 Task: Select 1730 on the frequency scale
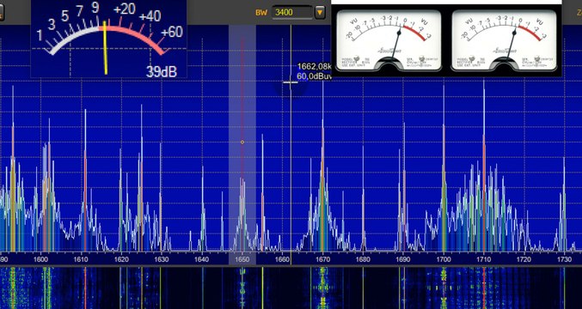pyautogui.click(x=565, y=259)
